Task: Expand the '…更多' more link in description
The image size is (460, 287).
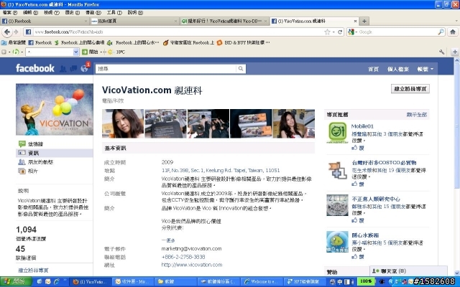Action: click(x=168, y=240)
